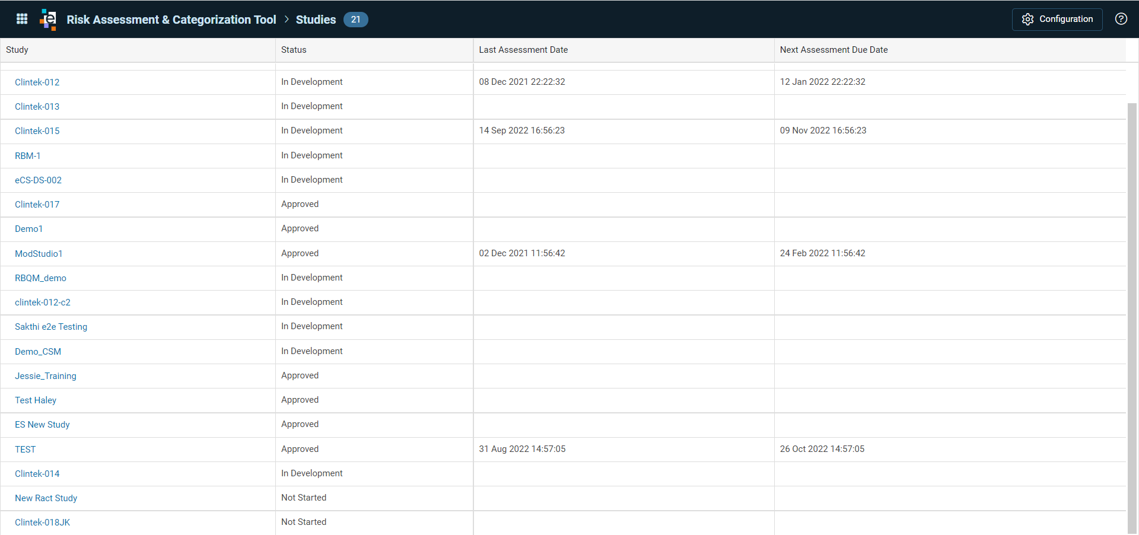Open the New Ract Study link
Viewport: 1139px width, 535px height.
tap(46, 498)
